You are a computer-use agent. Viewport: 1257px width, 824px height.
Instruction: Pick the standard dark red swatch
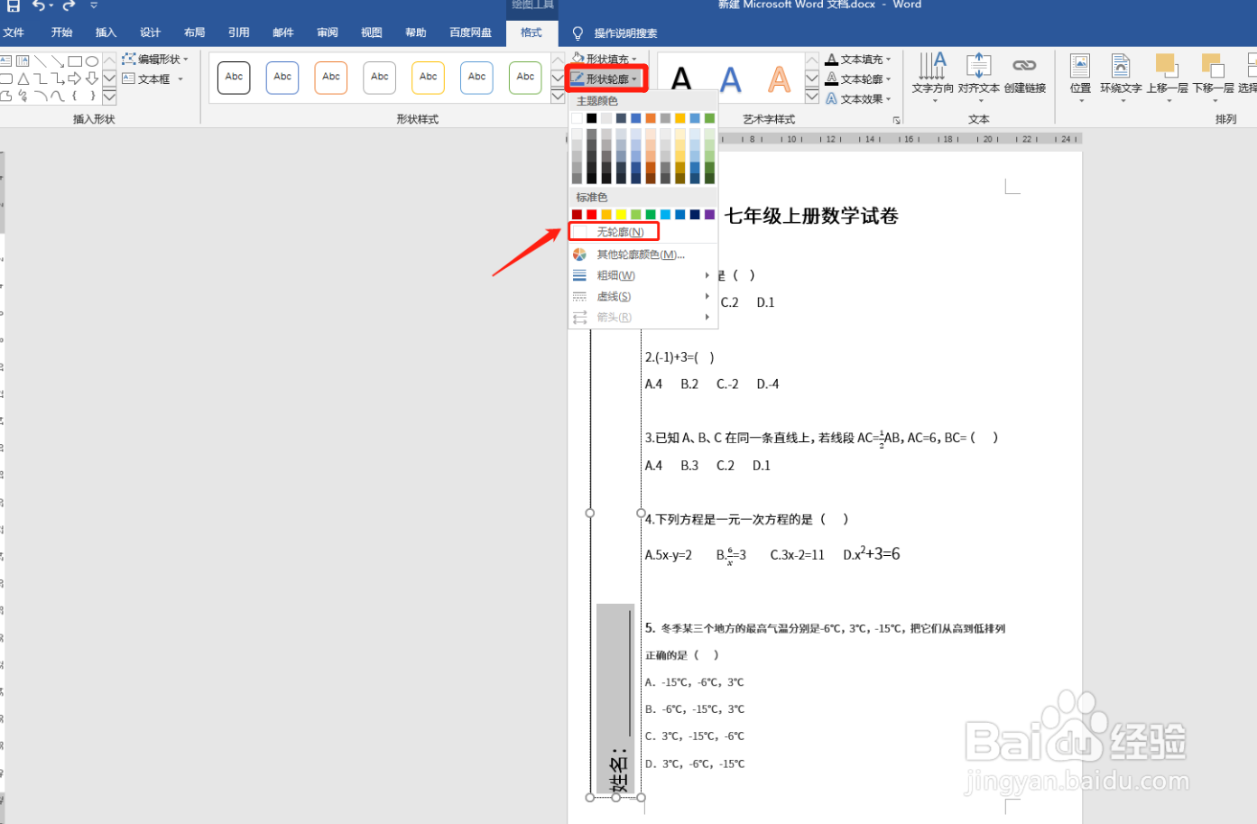click(577, 215)
